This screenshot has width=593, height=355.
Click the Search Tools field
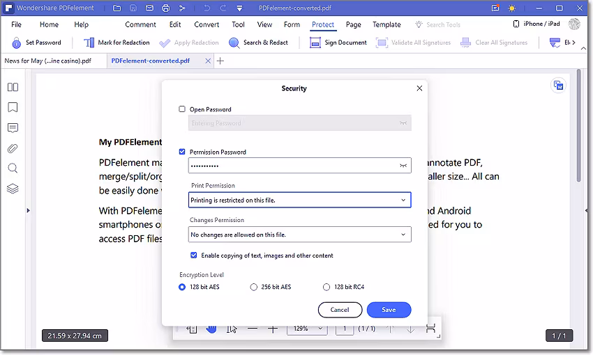coord(438,24)
